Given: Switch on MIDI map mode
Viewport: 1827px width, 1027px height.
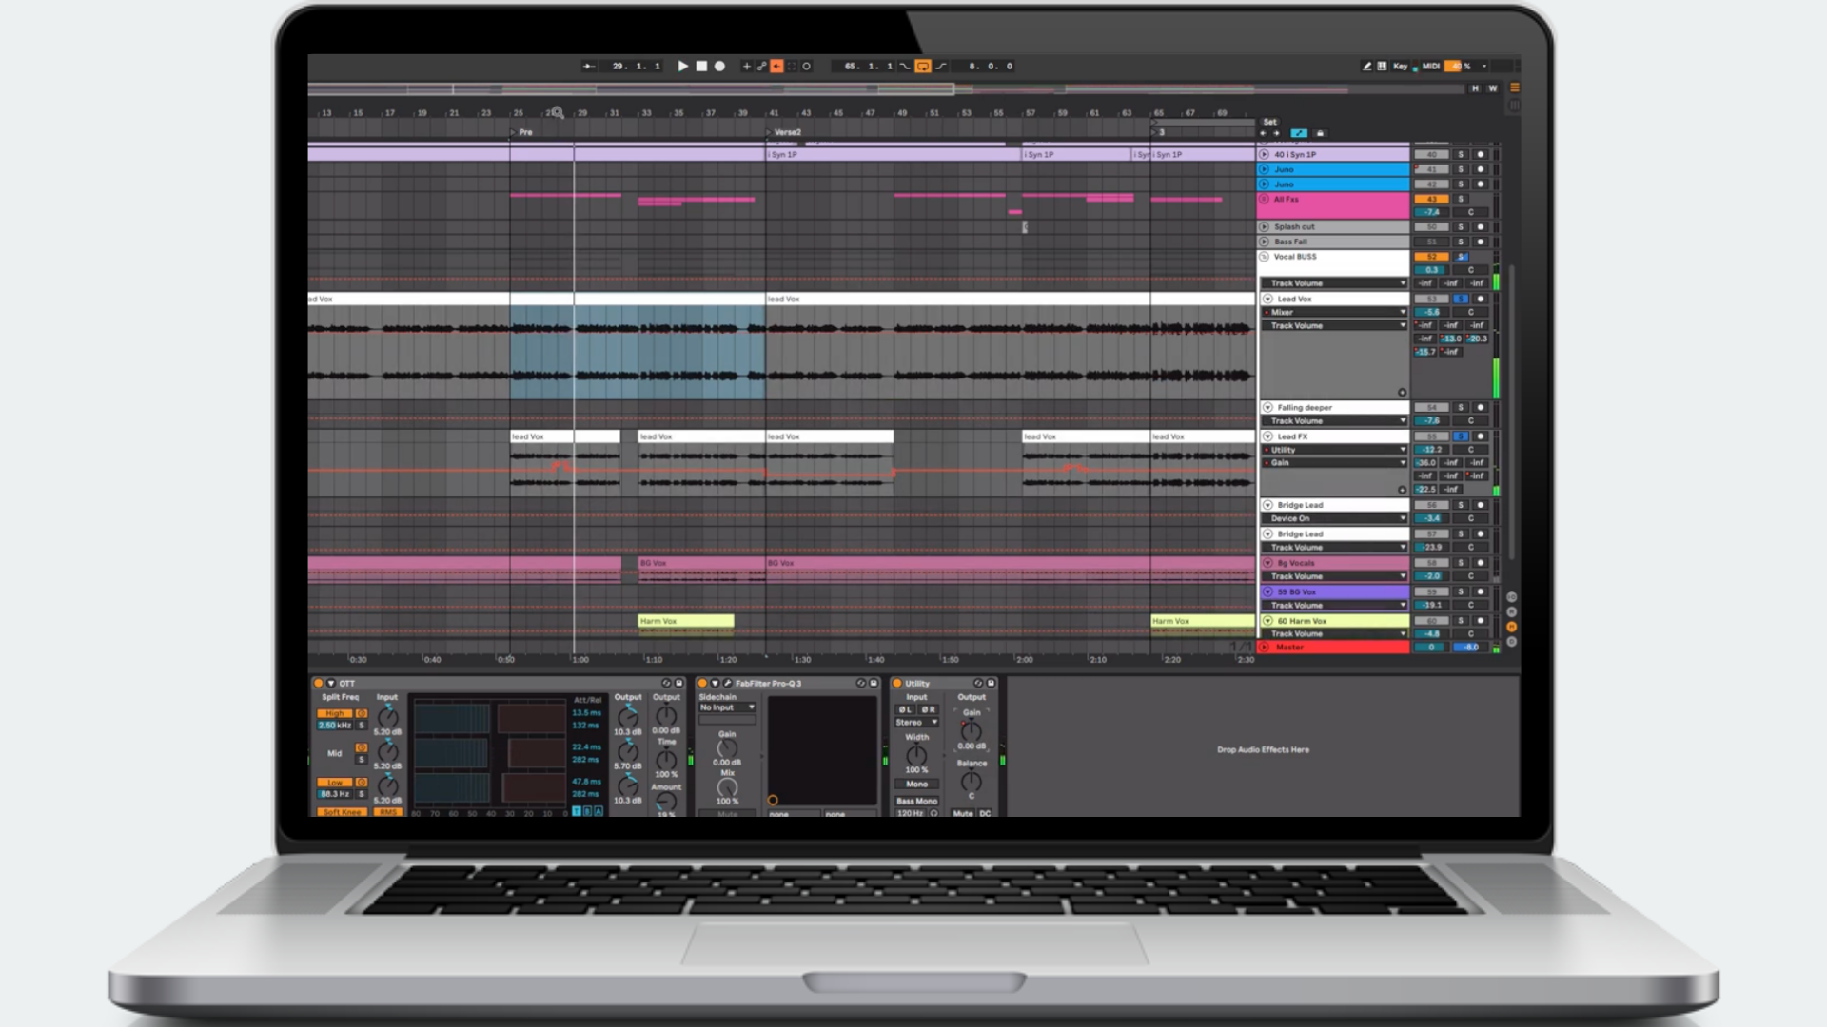Looking at the screenshot, I should tap(1430, 67).
